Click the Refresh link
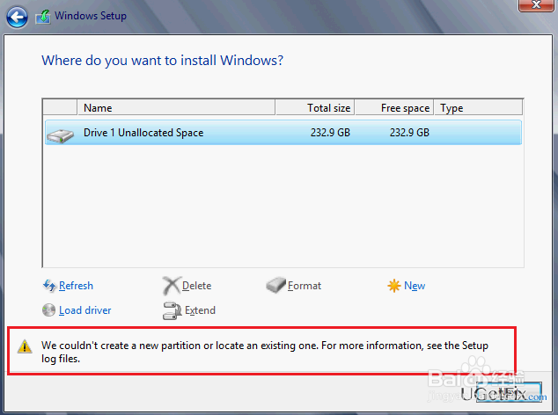This screenshot has height=415, width=558. tap(76, 286)
